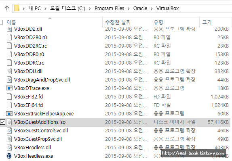Click the VBoxGuestPropSvc.dll file icon
This screenshot has height=161, width=232.
point(9,139)
